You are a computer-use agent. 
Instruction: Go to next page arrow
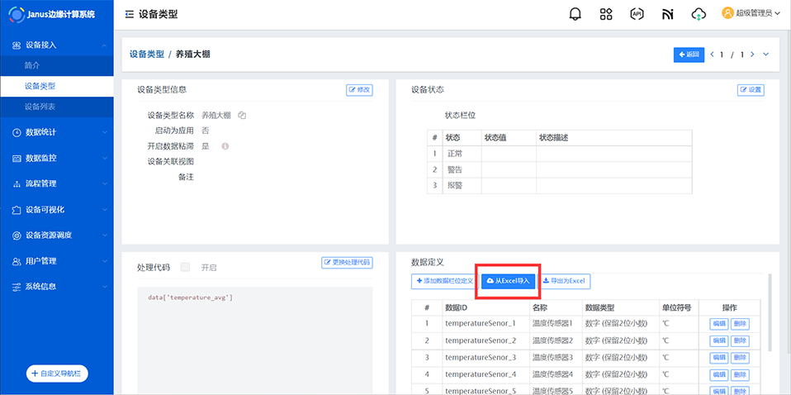click(751, 55)
